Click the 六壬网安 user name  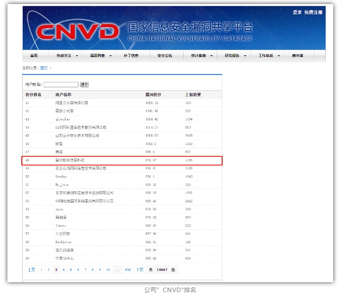click(63, 234)
